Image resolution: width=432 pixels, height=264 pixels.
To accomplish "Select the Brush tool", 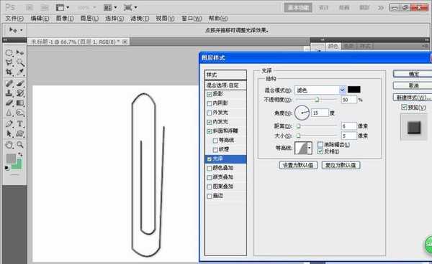I will coord(20,83).
